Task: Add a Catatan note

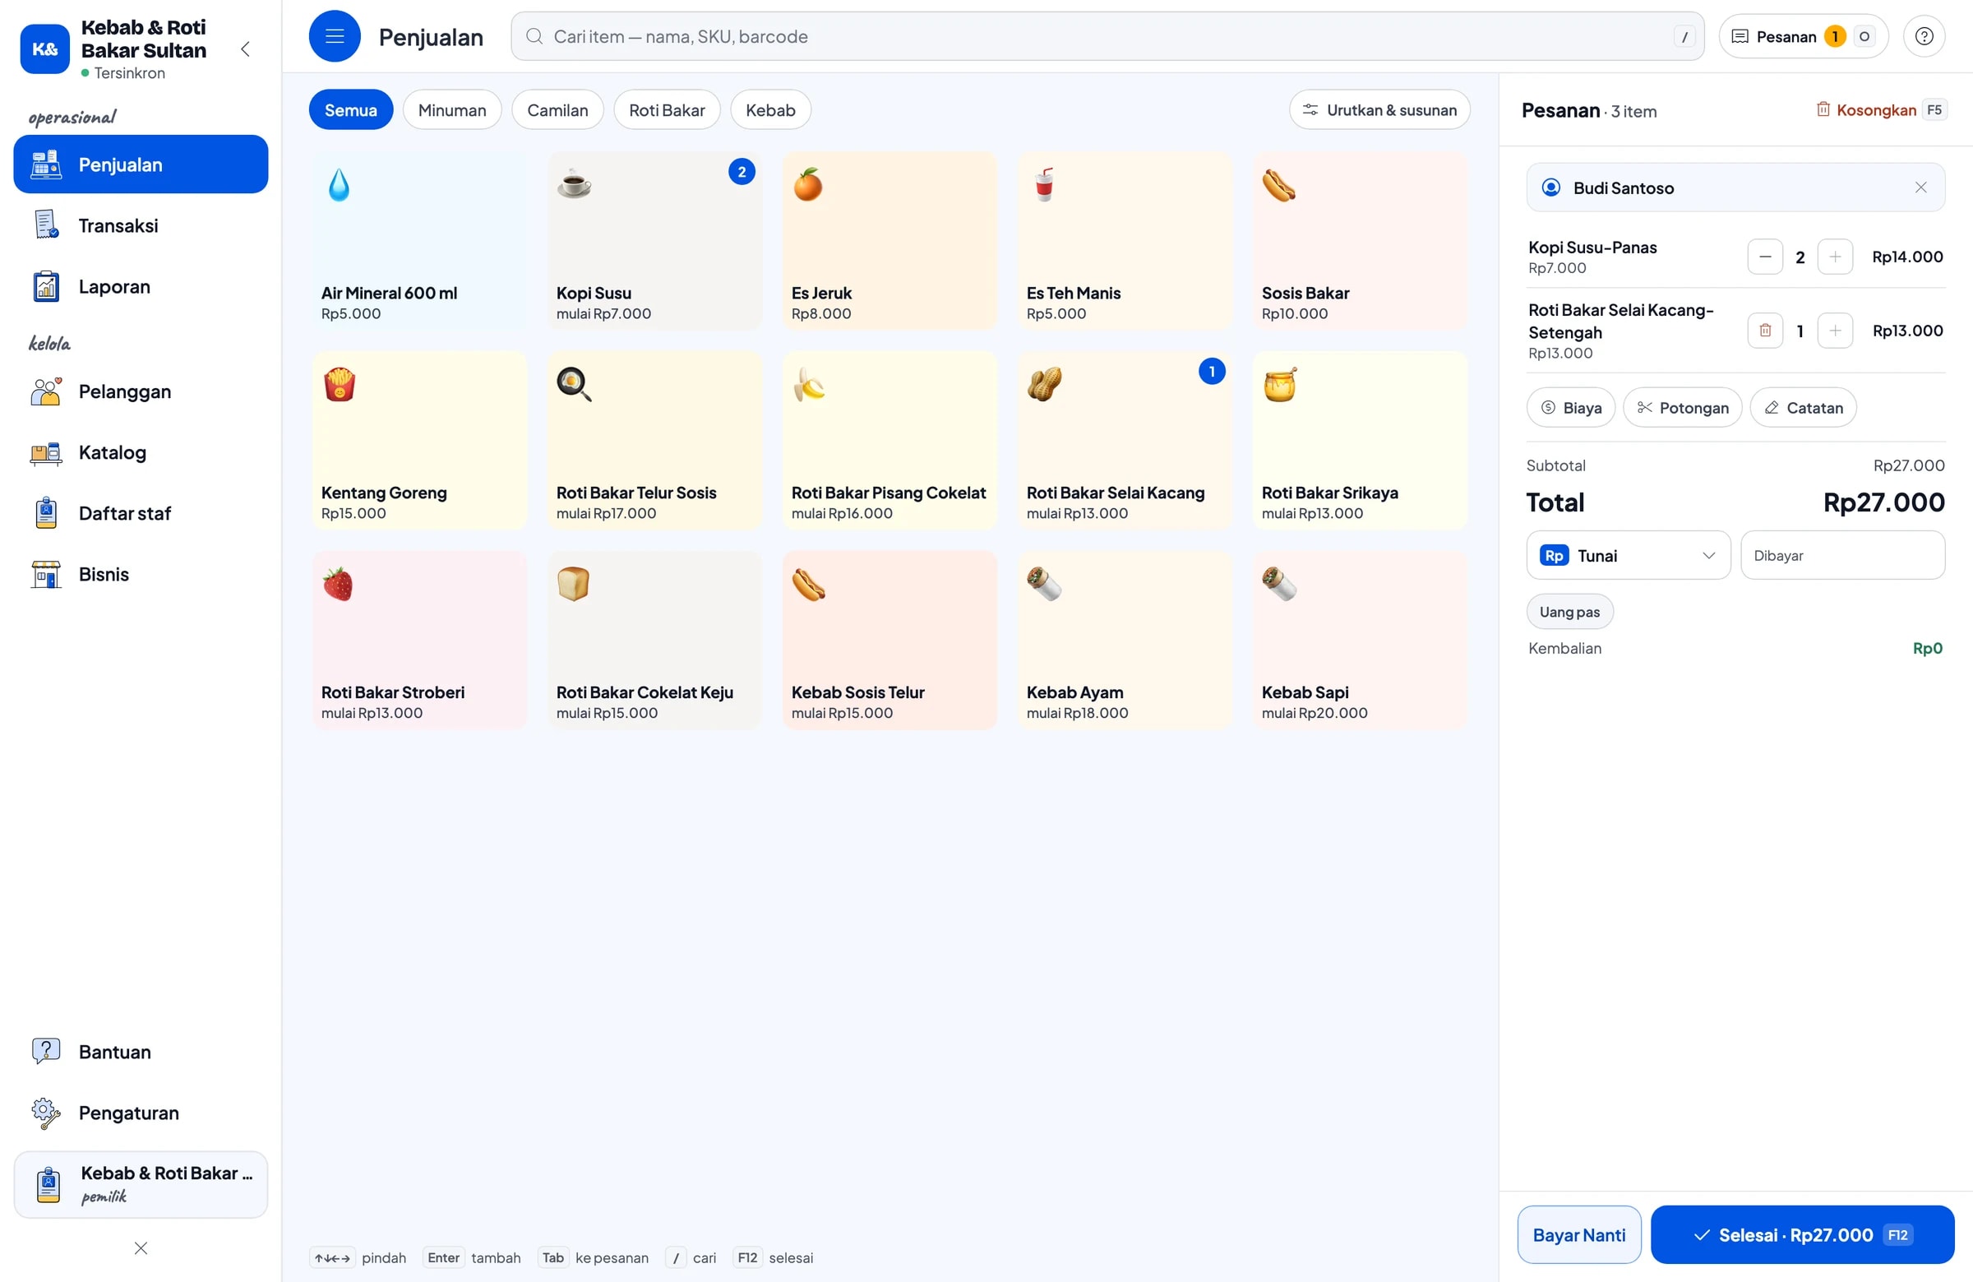Action: tap(1803, 408)
